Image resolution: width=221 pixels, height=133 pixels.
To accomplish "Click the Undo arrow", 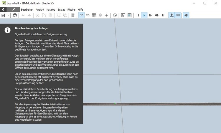I will [23, 15].
